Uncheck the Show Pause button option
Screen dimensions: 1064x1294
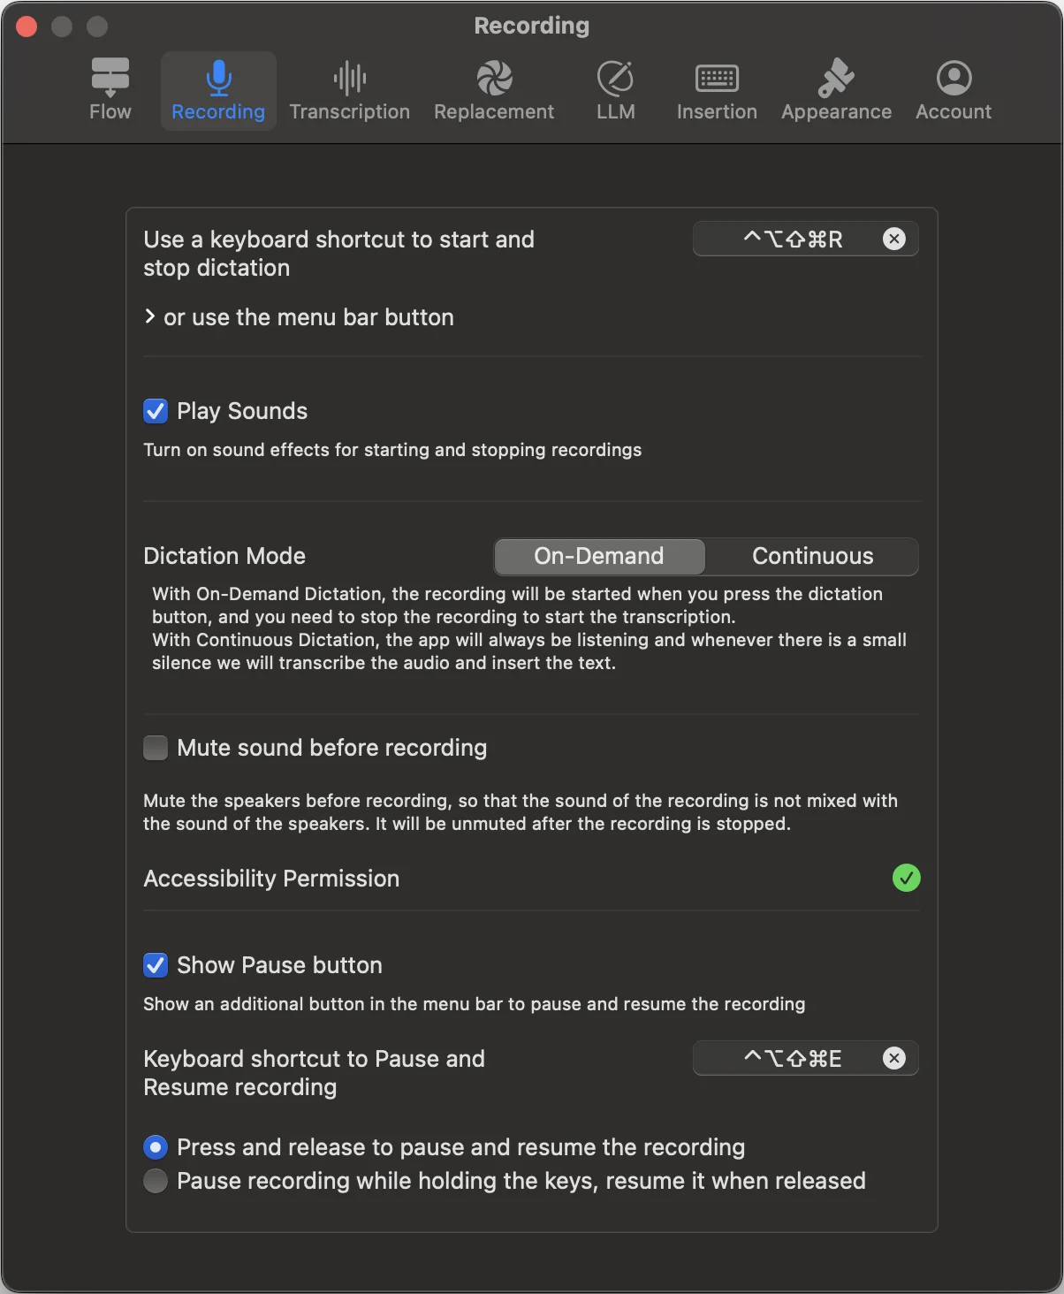(156, 965)
